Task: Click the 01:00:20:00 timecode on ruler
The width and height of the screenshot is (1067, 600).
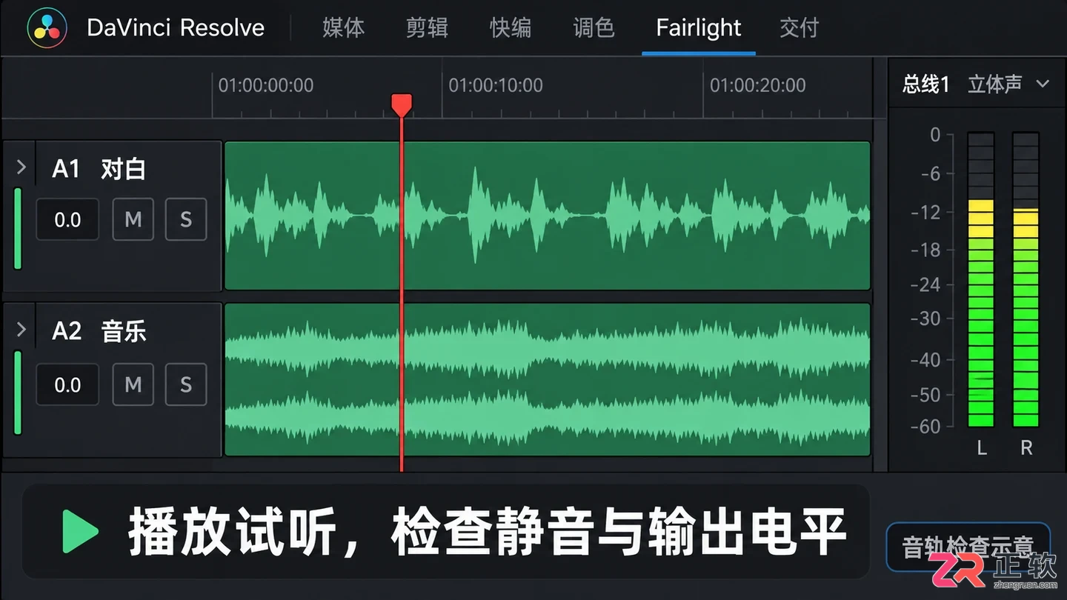Action: click(758, 85)
